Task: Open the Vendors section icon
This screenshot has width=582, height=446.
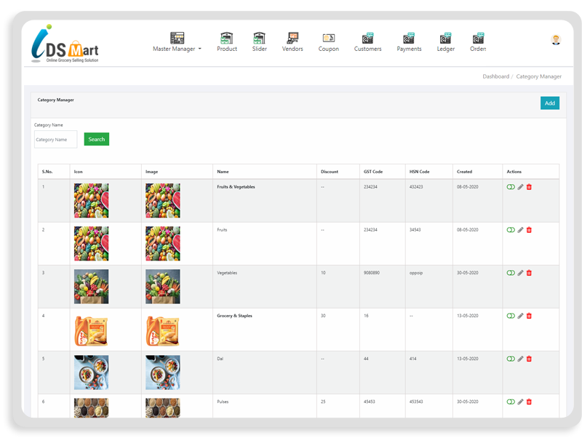Action: [292, 36]
